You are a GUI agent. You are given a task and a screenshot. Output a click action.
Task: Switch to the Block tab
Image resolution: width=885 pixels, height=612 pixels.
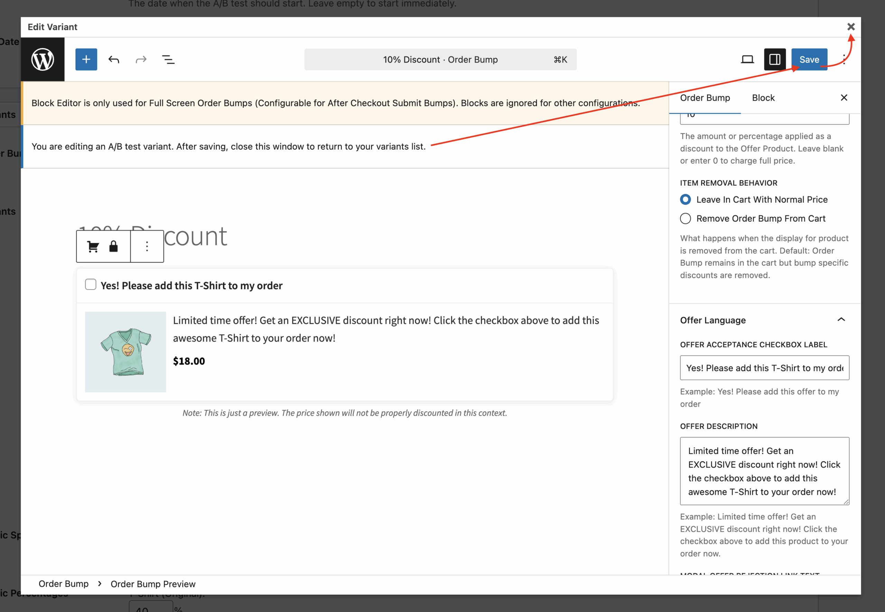(763, 98)
